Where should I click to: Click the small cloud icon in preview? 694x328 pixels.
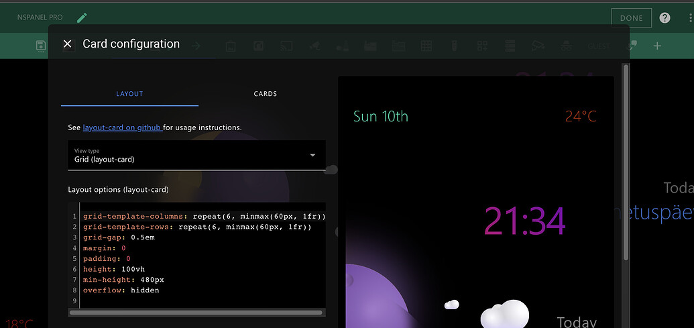(x=451, y=305)
